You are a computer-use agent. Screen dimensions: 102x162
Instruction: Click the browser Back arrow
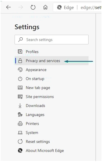coord(8,7)
